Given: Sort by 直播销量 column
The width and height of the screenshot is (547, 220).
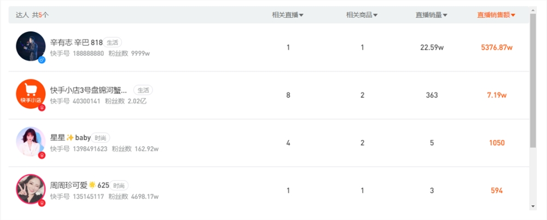Looking at the screenshot, I should click(432, 15).
